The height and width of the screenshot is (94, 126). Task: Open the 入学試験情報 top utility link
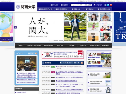[x=92, y=1]
